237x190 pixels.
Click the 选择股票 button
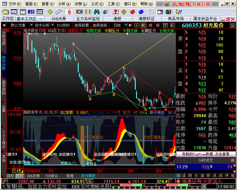[x=81, y=25]
